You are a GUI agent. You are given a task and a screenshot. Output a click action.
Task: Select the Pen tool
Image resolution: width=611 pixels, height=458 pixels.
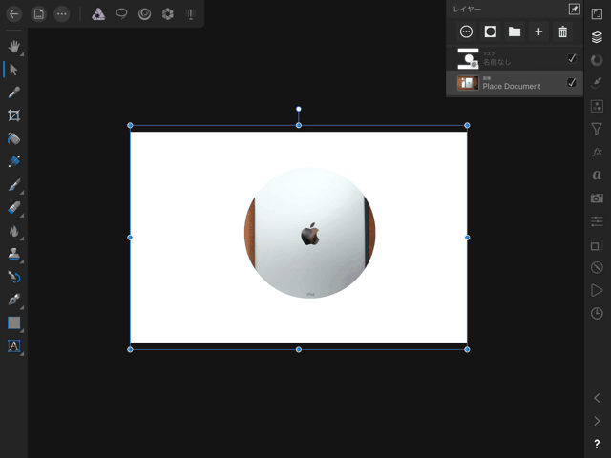[x=14, y=300]
